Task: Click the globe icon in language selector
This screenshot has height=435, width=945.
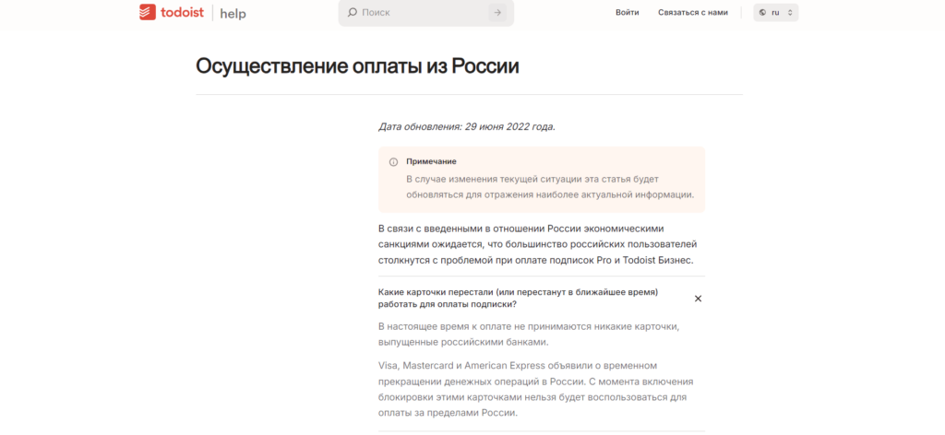Action: [x=763, y=13]
